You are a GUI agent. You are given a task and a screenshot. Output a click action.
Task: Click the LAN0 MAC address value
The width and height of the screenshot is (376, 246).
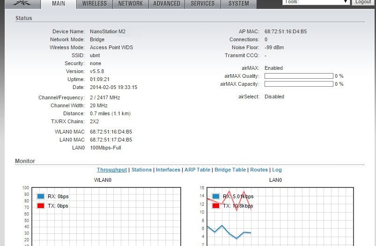point(111,140)
